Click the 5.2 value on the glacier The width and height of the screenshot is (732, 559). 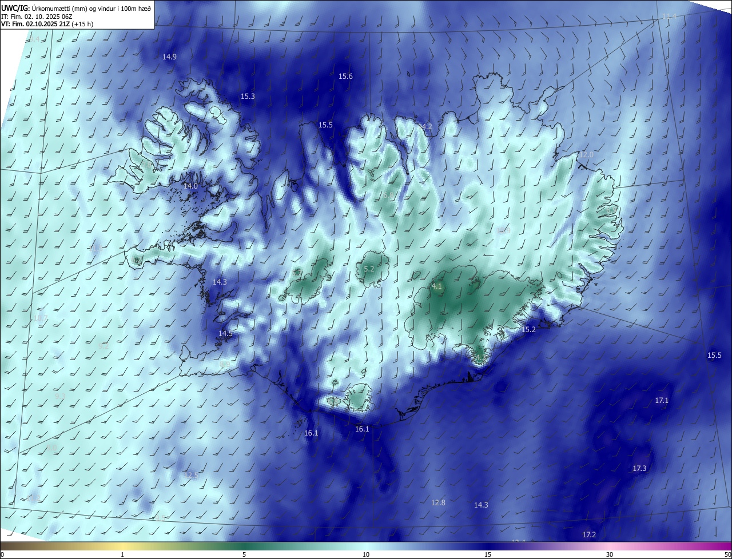[x=369, y=269]
